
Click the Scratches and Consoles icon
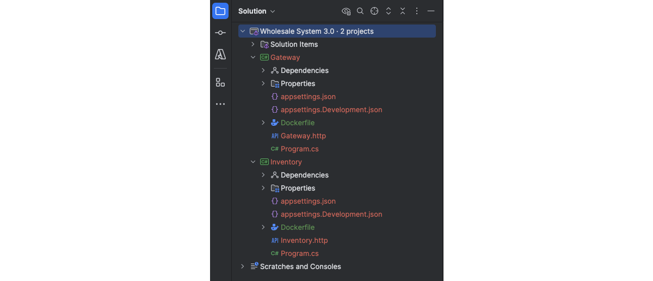[x=254, y=266]
